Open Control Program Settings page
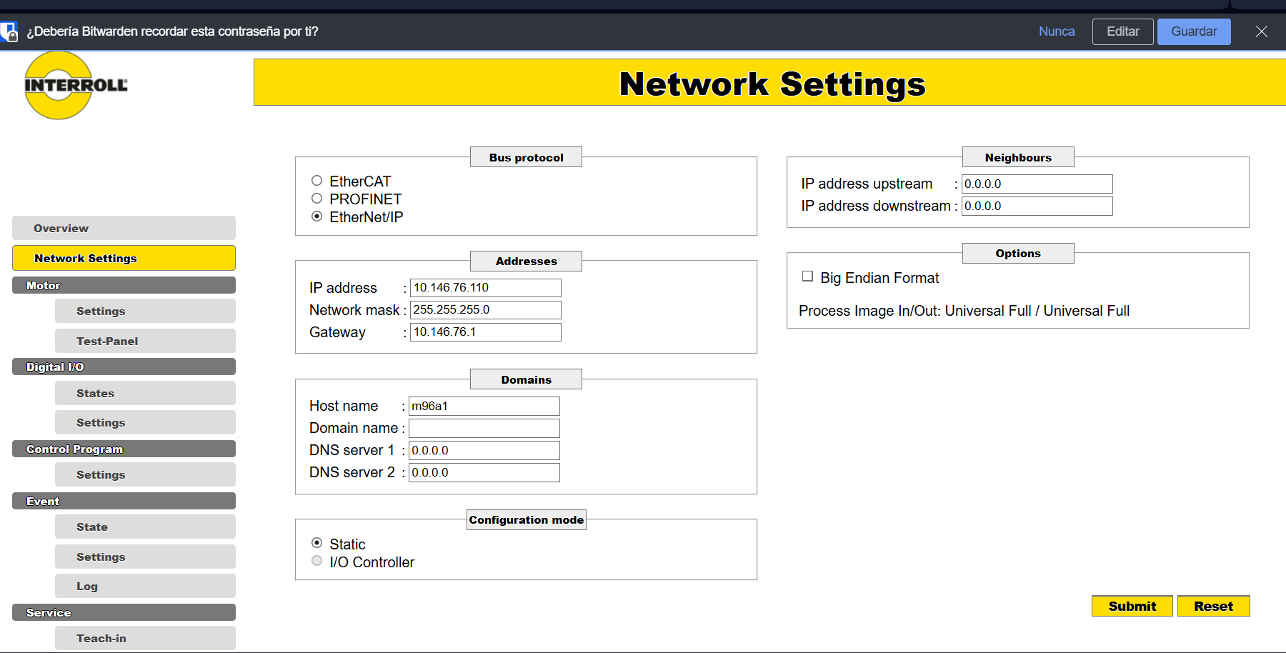The height and width of the screenshot is (653, 1286). pyautogui.click(x=145, y=474)
